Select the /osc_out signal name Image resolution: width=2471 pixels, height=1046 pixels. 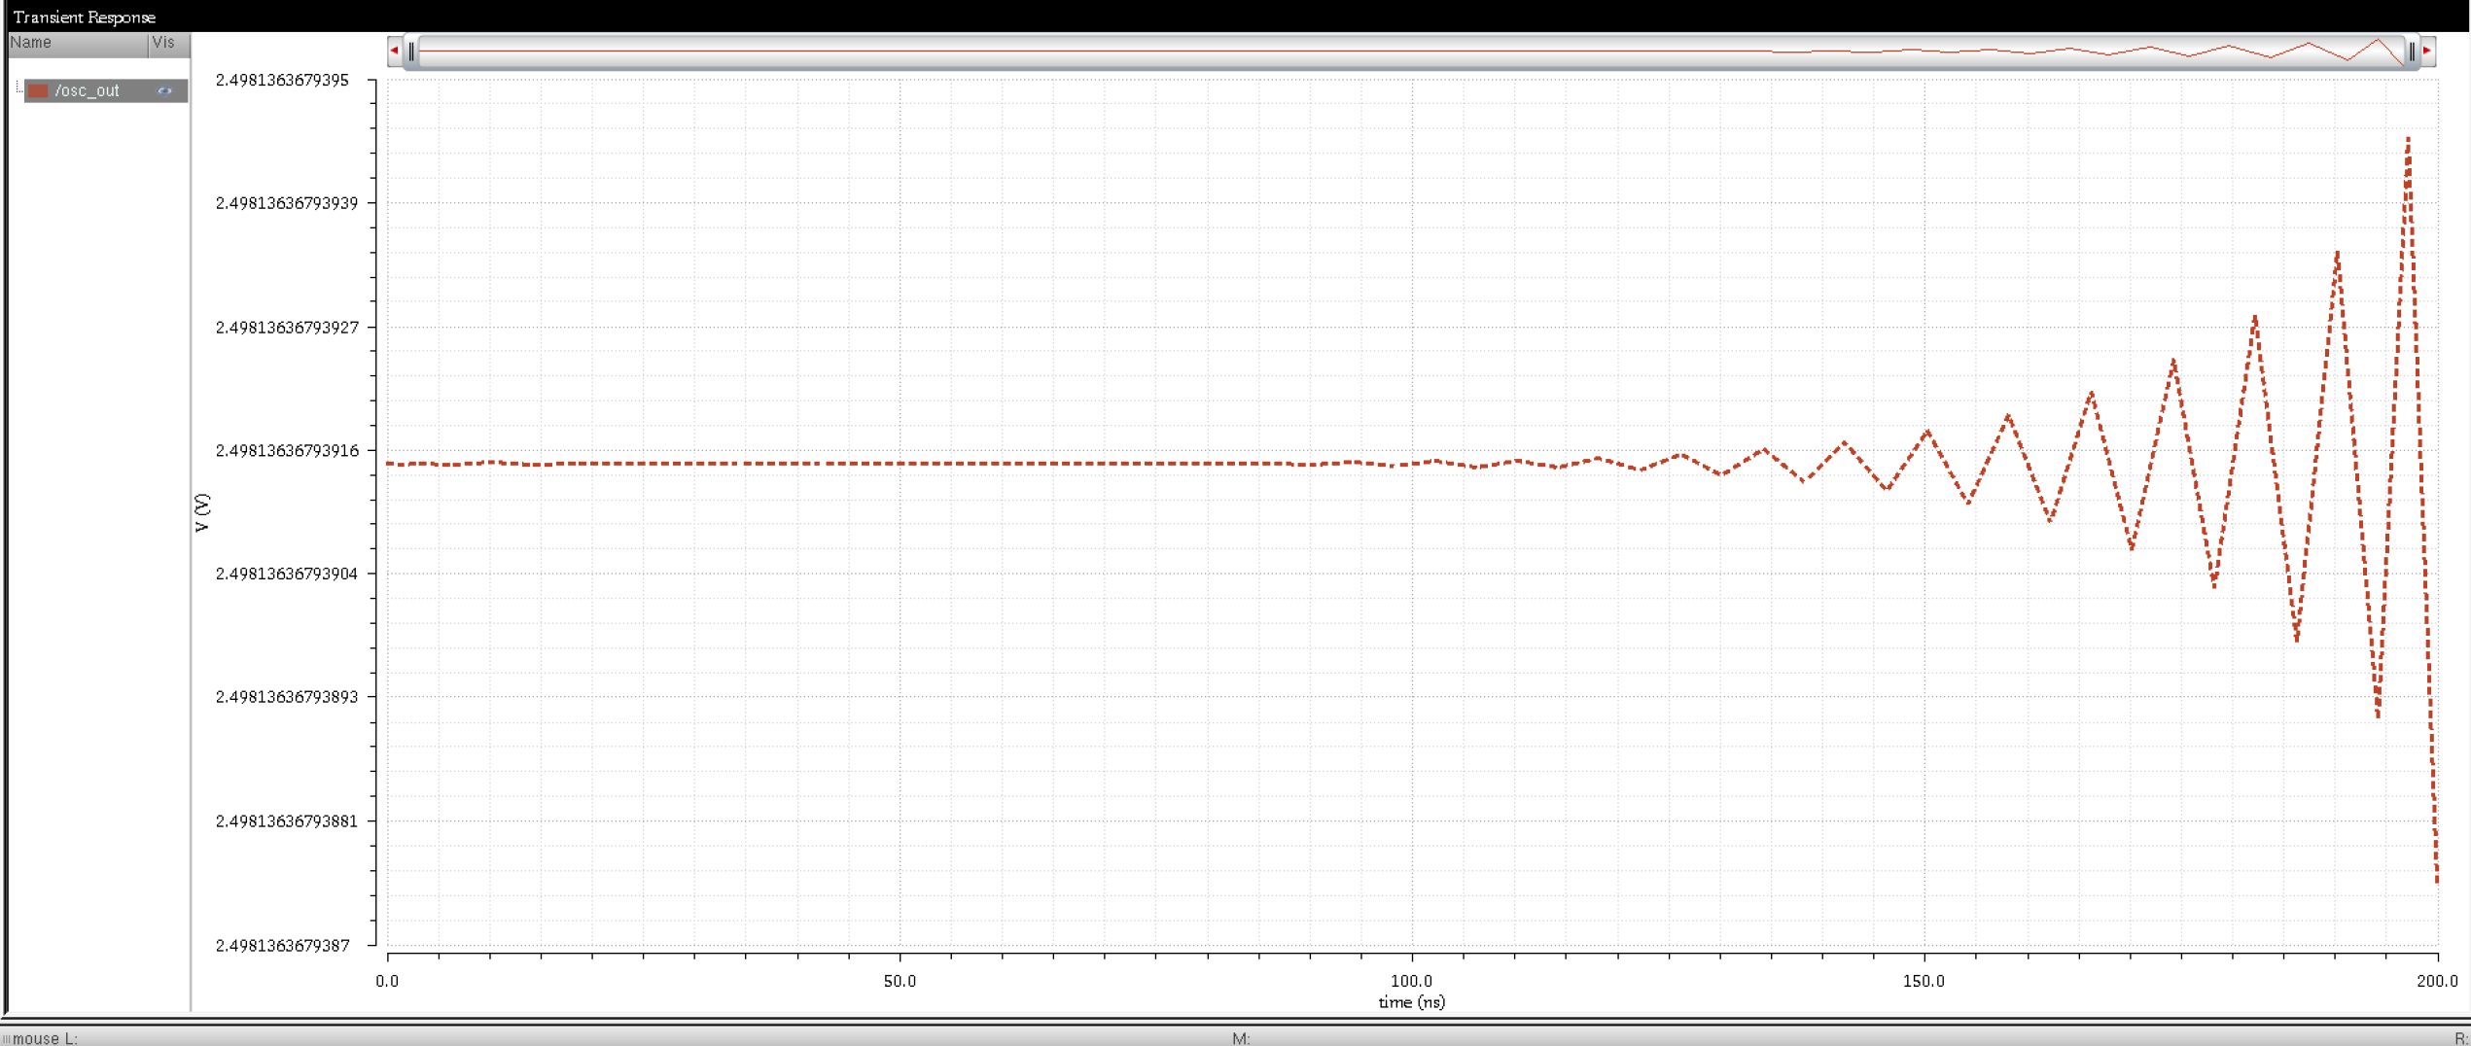88,91
